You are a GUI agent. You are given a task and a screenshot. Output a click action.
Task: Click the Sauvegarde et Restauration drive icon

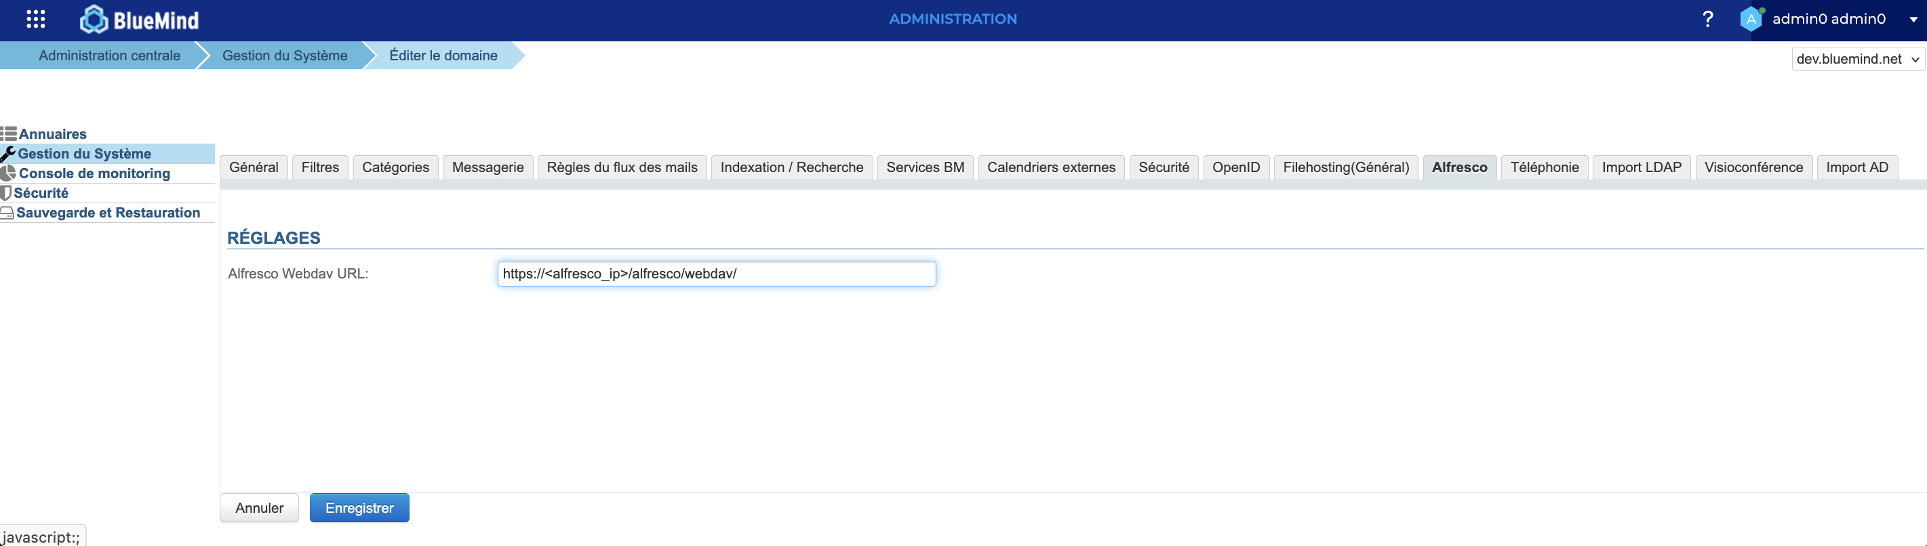[x=7, y=213]
